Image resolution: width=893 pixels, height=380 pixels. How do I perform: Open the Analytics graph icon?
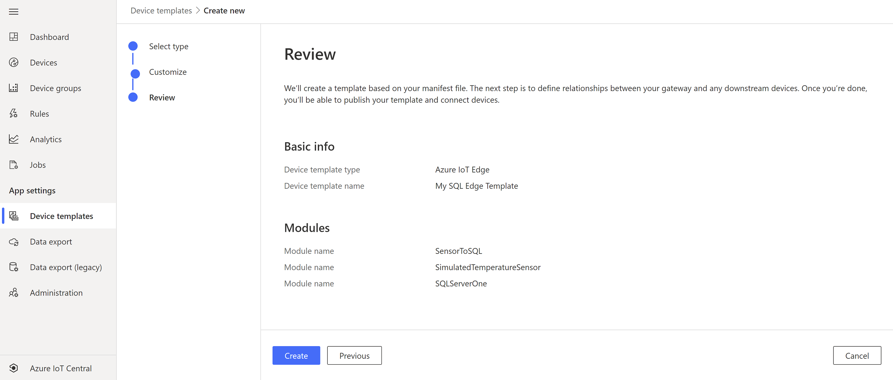(14, 139)
